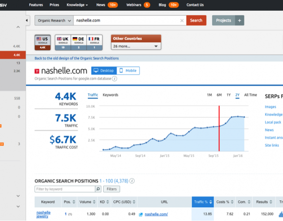Collapse the left sidebar with the arrow

pyautogui.click(x=27, y=21)
